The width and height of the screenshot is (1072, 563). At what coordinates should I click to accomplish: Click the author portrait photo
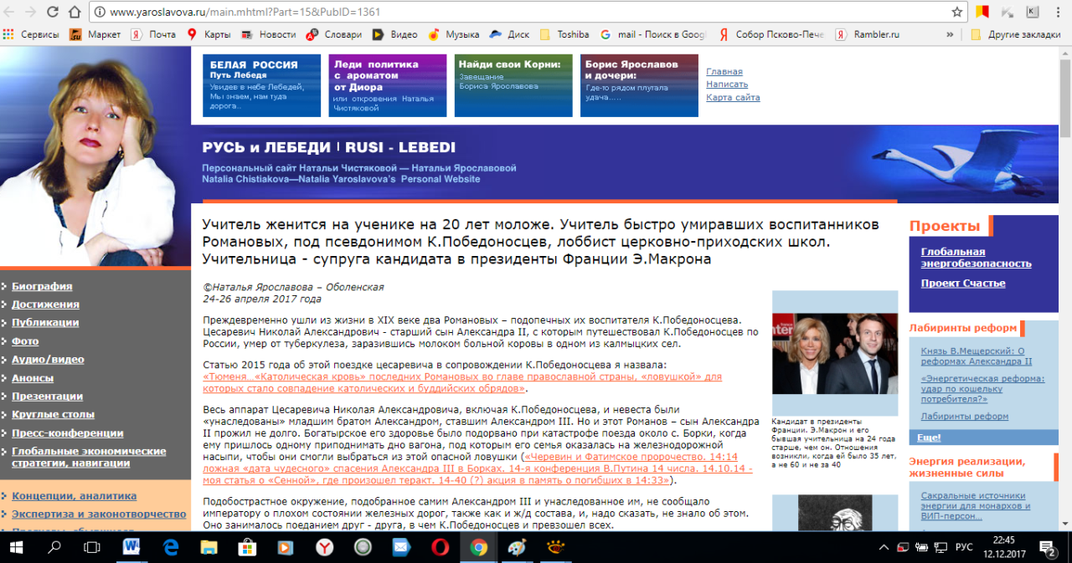[x=95, y=156]
